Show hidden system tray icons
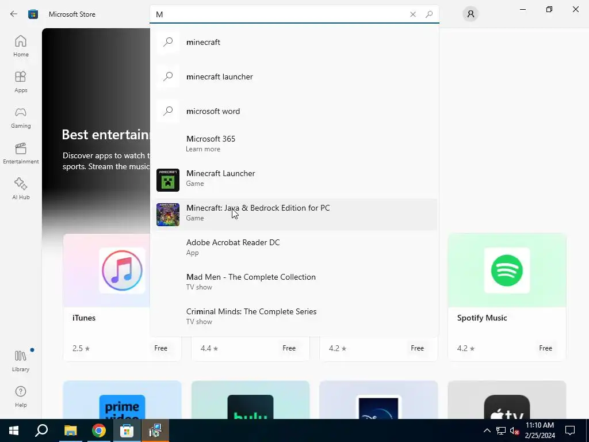 pos(487,430)
